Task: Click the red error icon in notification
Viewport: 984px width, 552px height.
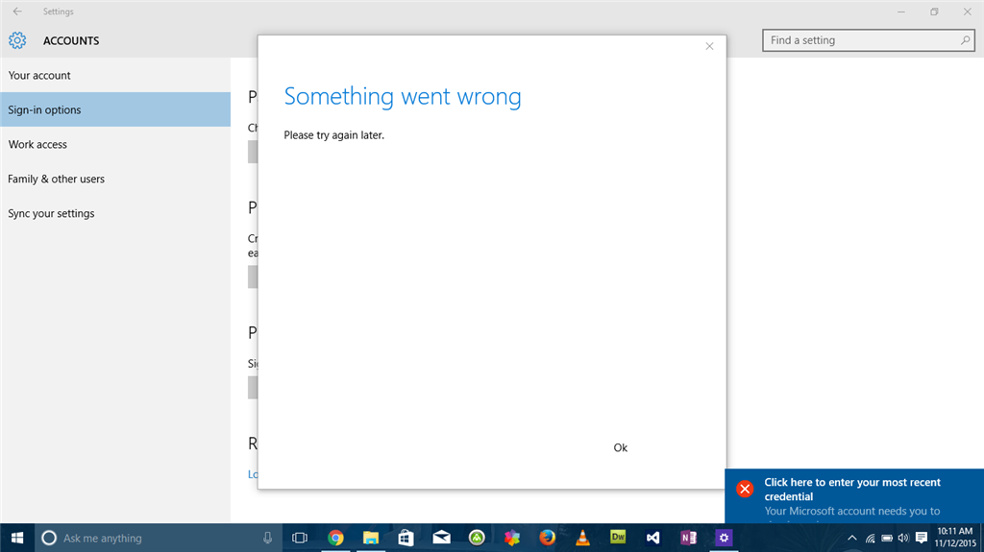Action: [x=745, y=489]
